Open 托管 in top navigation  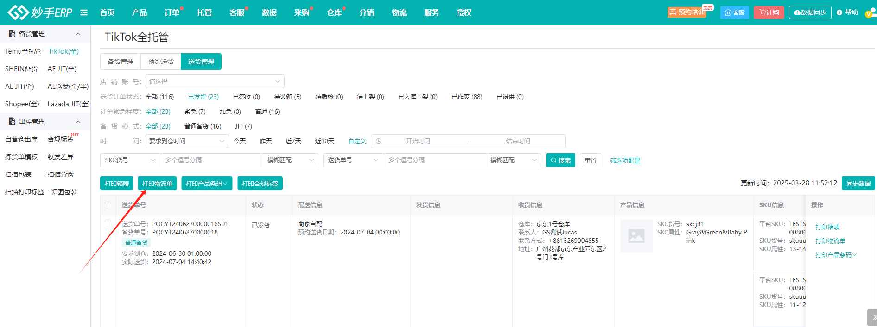(x=204, y=12)
